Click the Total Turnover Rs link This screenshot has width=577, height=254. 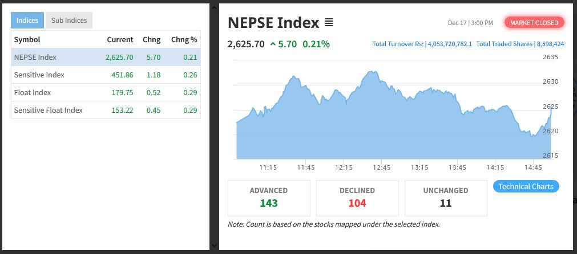[422, 44]
